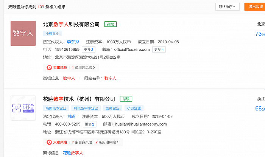Open 1 条周边风险 for 北京数字人科技
265x157 pixels.
[83, 67]
